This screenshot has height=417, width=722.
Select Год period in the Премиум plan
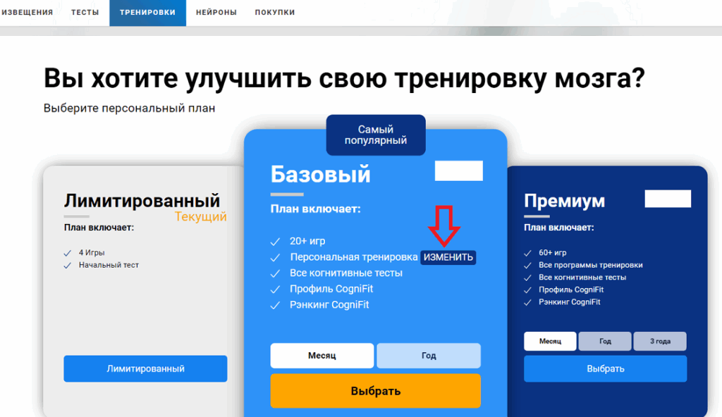605,341
